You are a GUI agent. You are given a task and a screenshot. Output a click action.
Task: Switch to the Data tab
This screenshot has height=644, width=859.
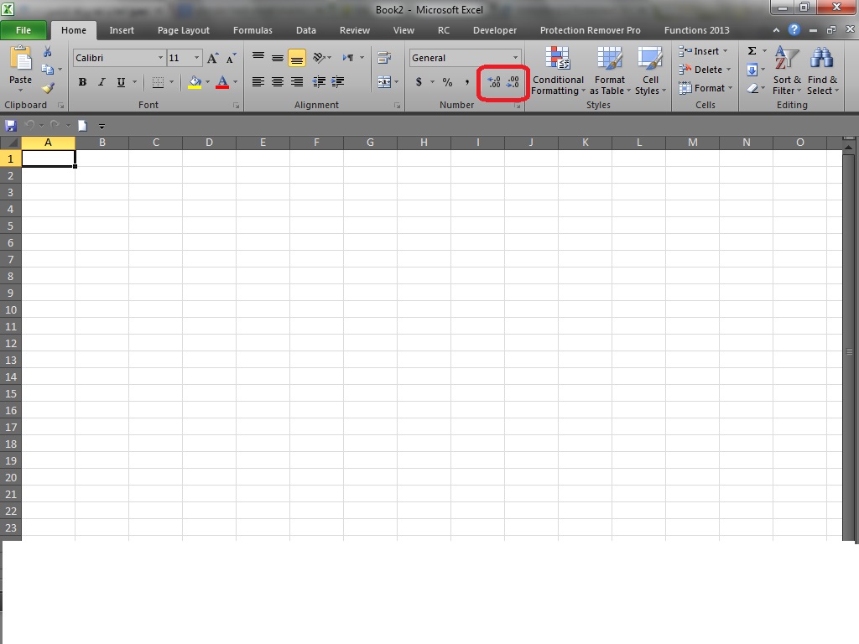(306, 30)
